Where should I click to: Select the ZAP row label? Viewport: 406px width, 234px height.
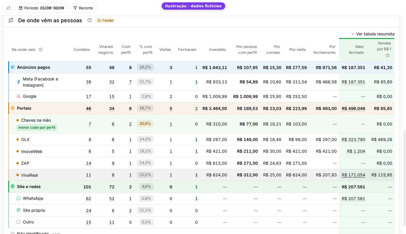pos(25,163)
